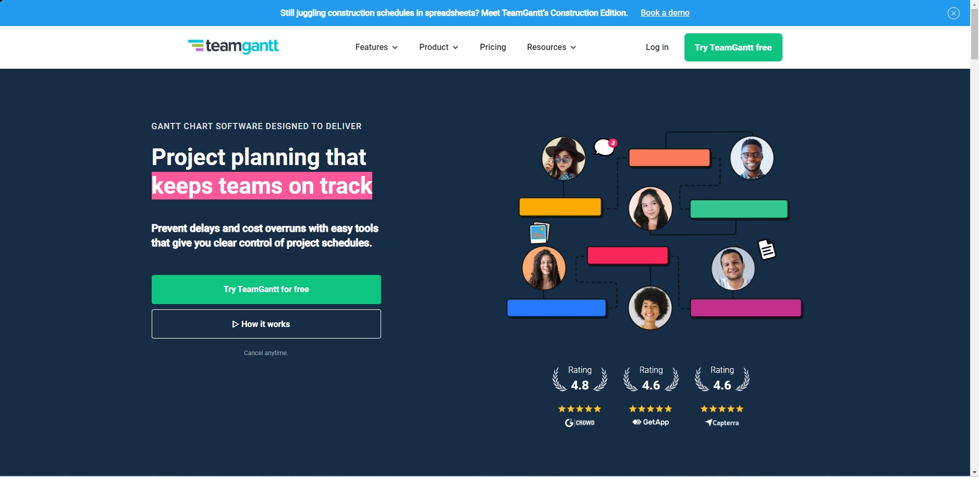Click 'GANTT CHART SOFTWARE DESIGNED TO DELIVER' text

pos(256,127)
